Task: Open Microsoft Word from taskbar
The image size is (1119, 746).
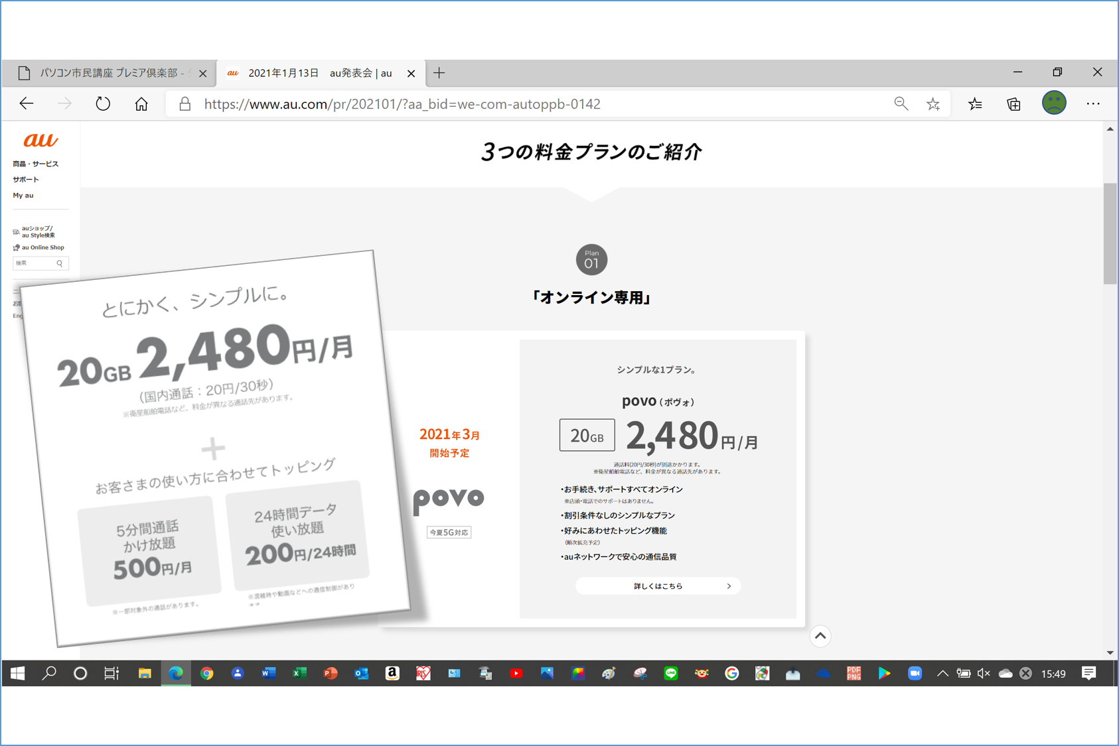Action: (268, 674)
